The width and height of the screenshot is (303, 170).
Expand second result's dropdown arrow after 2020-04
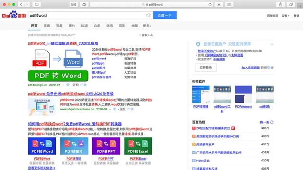(110, 109)
